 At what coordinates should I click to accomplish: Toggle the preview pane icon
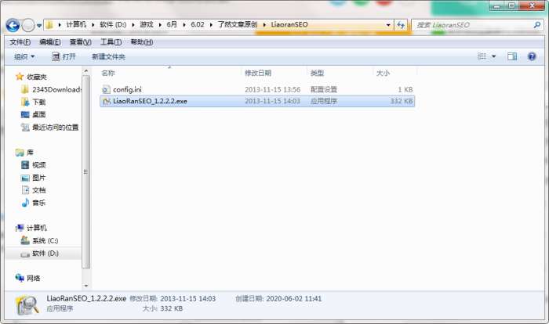coord(512,56)
